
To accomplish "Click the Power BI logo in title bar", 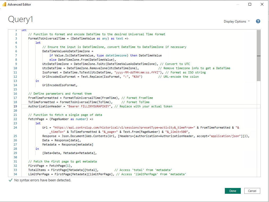I will coord(4,5).
